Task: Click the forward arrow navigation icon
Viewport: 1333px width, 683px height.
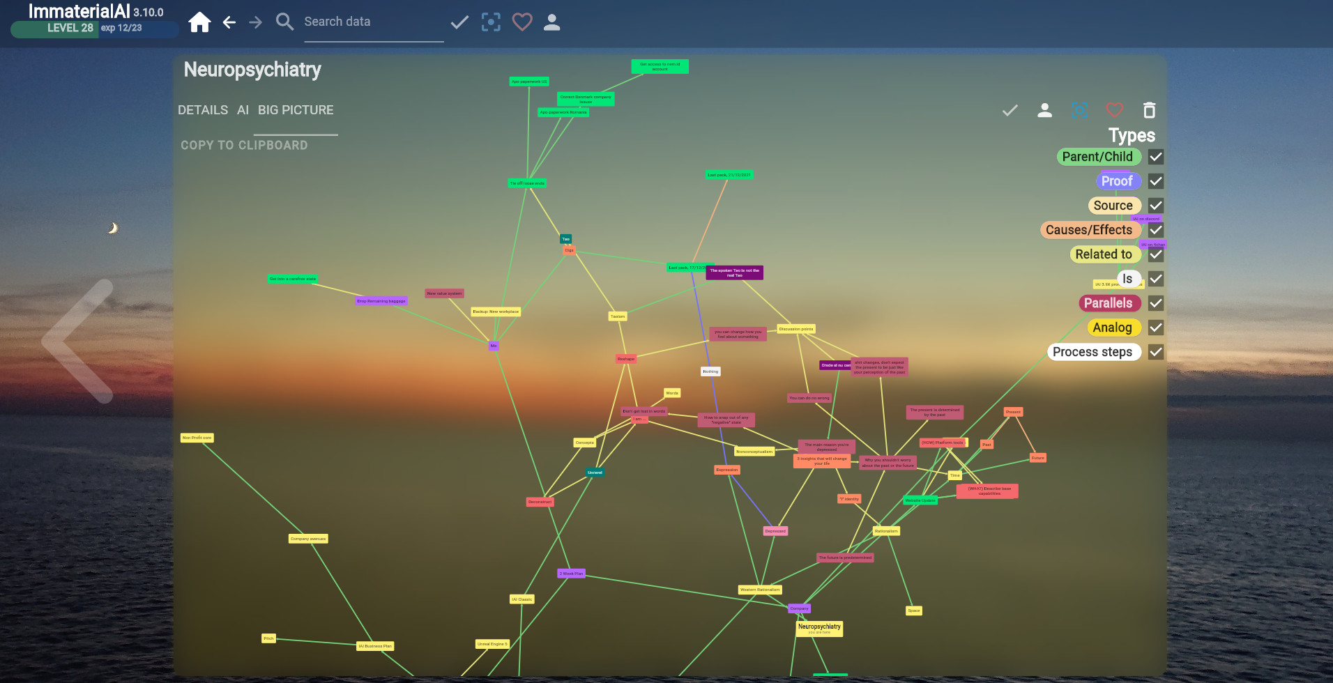Action: [x=256, y=22]
